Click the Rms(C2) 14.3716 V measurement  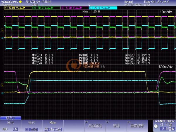coord(137,58)
